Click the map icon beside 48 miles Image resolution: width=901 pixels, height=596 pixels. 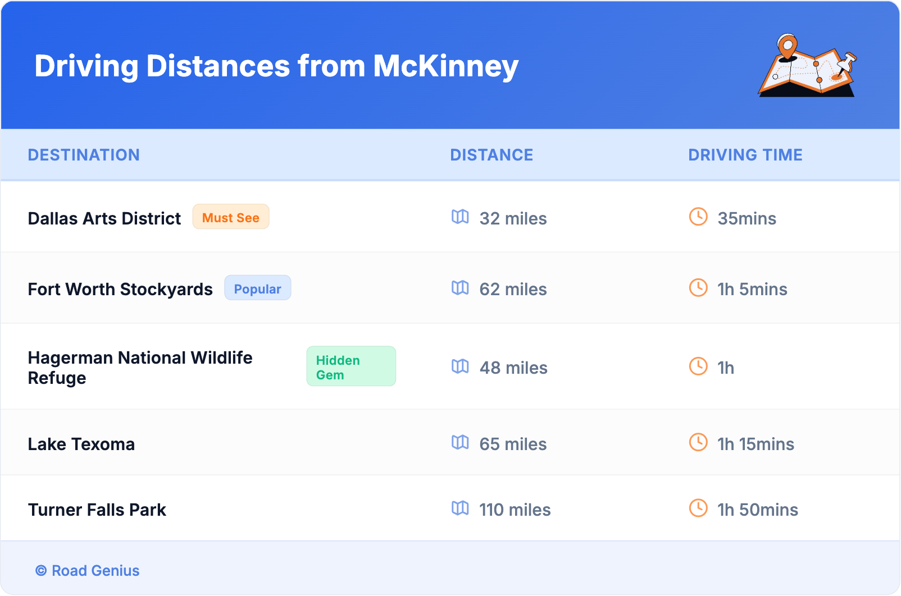460,366
